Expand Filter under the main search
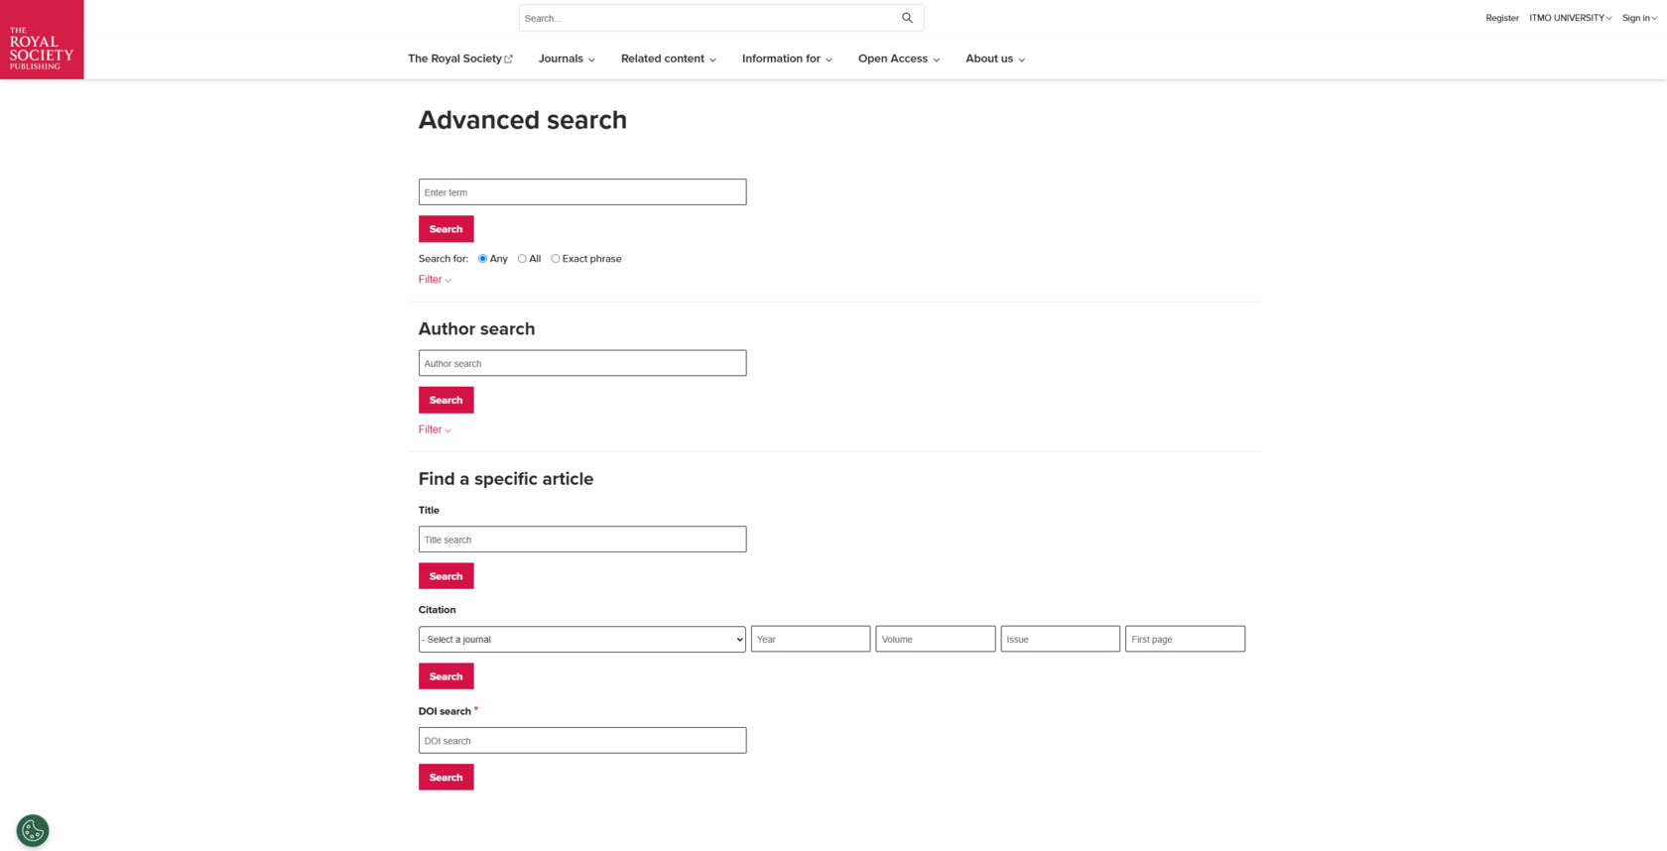Image resolution: width=1667 pixels, height=851 pixels. (435, 280)
